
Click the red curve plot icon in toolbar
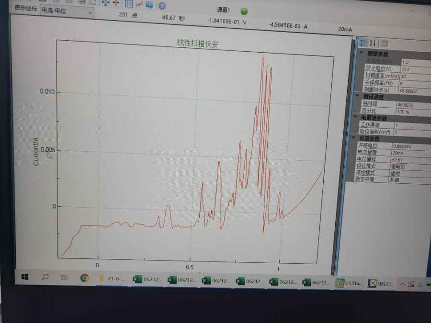click(139, 3)
